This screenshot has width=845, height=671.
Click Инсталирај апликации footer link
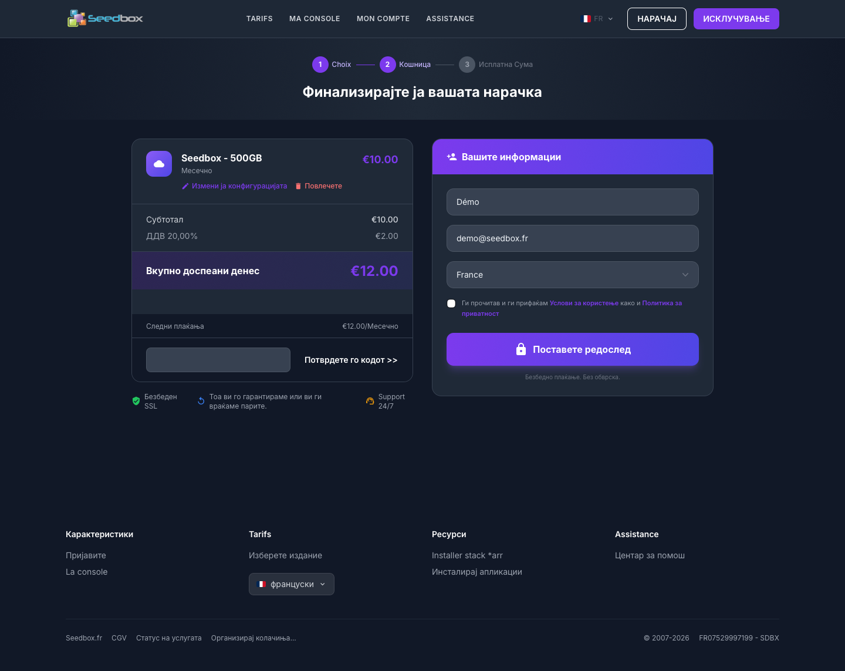point(477,572)
